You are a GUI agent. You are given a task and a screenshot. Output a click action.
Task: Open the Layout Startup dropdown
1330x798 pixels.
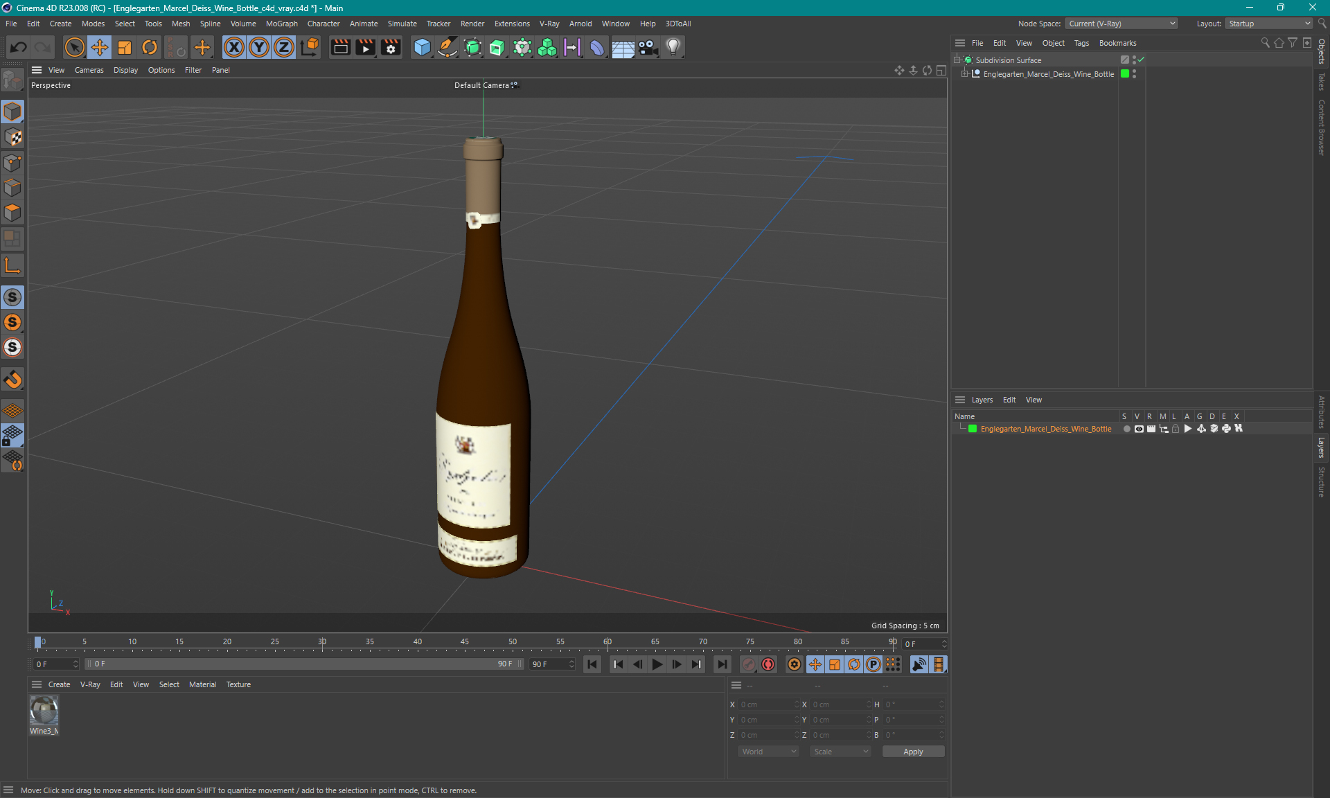point(1270,24)
